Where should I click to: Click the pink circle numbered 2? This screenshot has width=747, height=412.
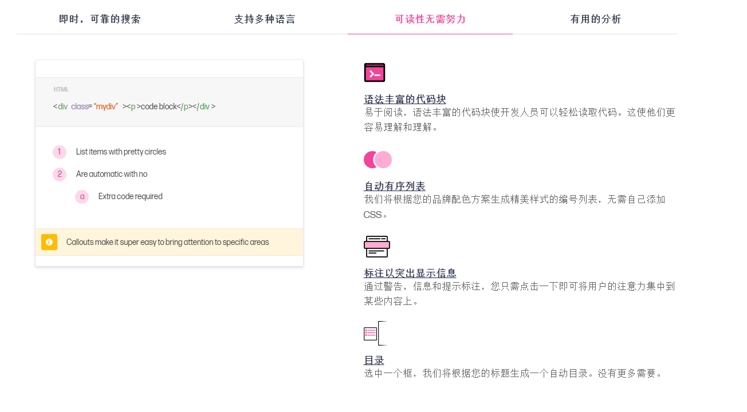(x=60, y=175)
